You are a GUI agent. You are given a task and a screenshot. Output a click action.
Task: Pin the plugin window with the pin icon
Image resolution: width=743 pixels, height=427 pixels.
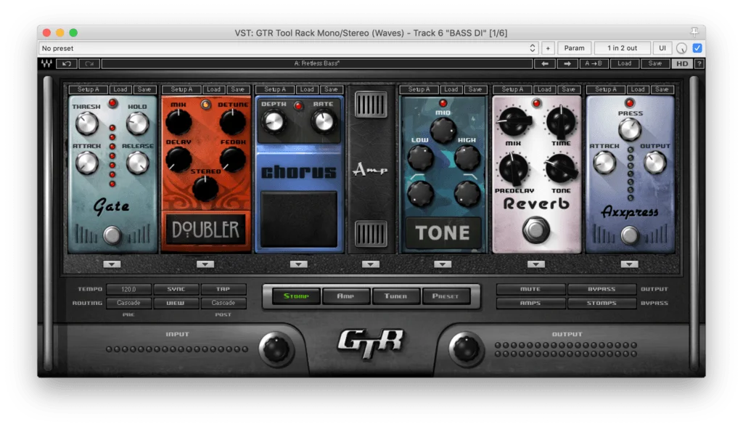[x=694, y=32]
